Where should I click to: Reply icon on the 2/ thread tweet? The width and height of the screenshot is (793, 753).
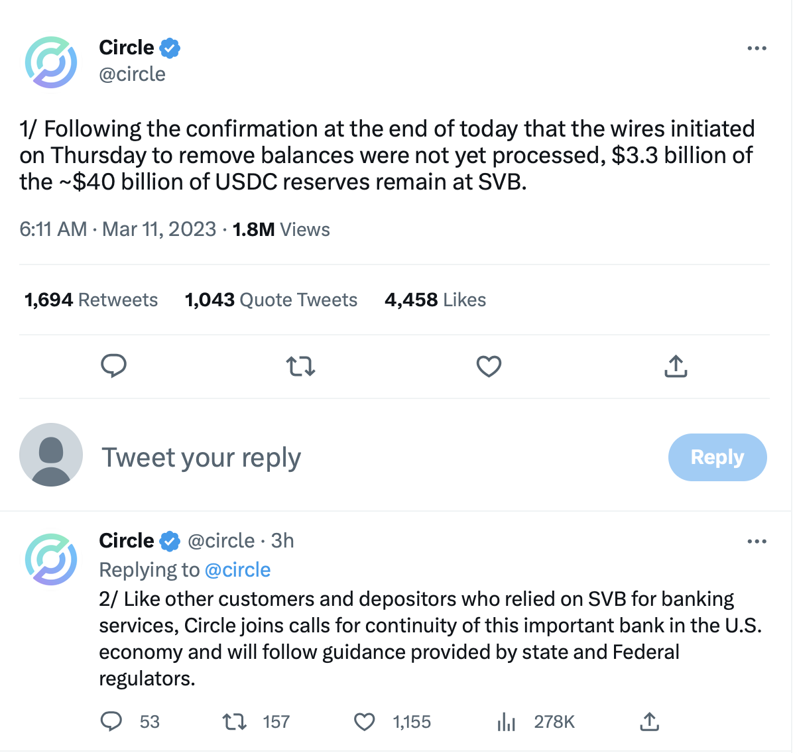(111, 721)
